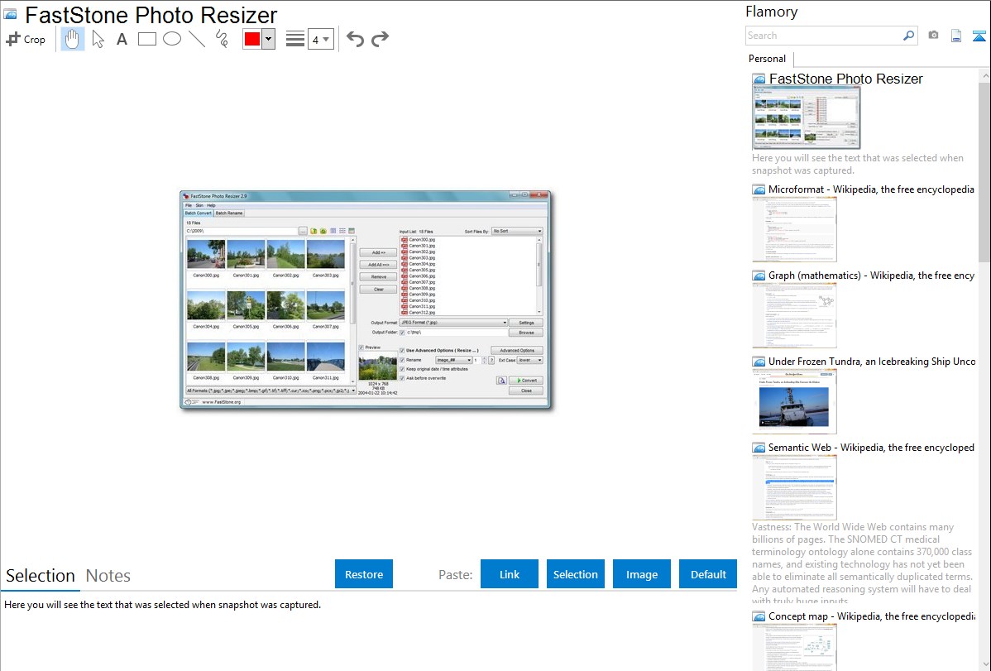Select the text annotation tool
Screen dimensions: 991x671
(x=122, y=39)
